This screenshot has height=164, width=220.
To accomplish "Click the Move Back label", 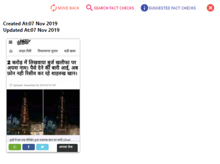I will coord(69,8).
